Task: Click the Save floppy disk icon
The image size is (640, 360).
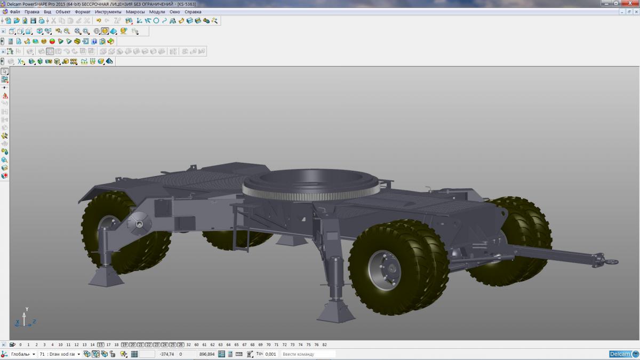Action: coord(33,20)
